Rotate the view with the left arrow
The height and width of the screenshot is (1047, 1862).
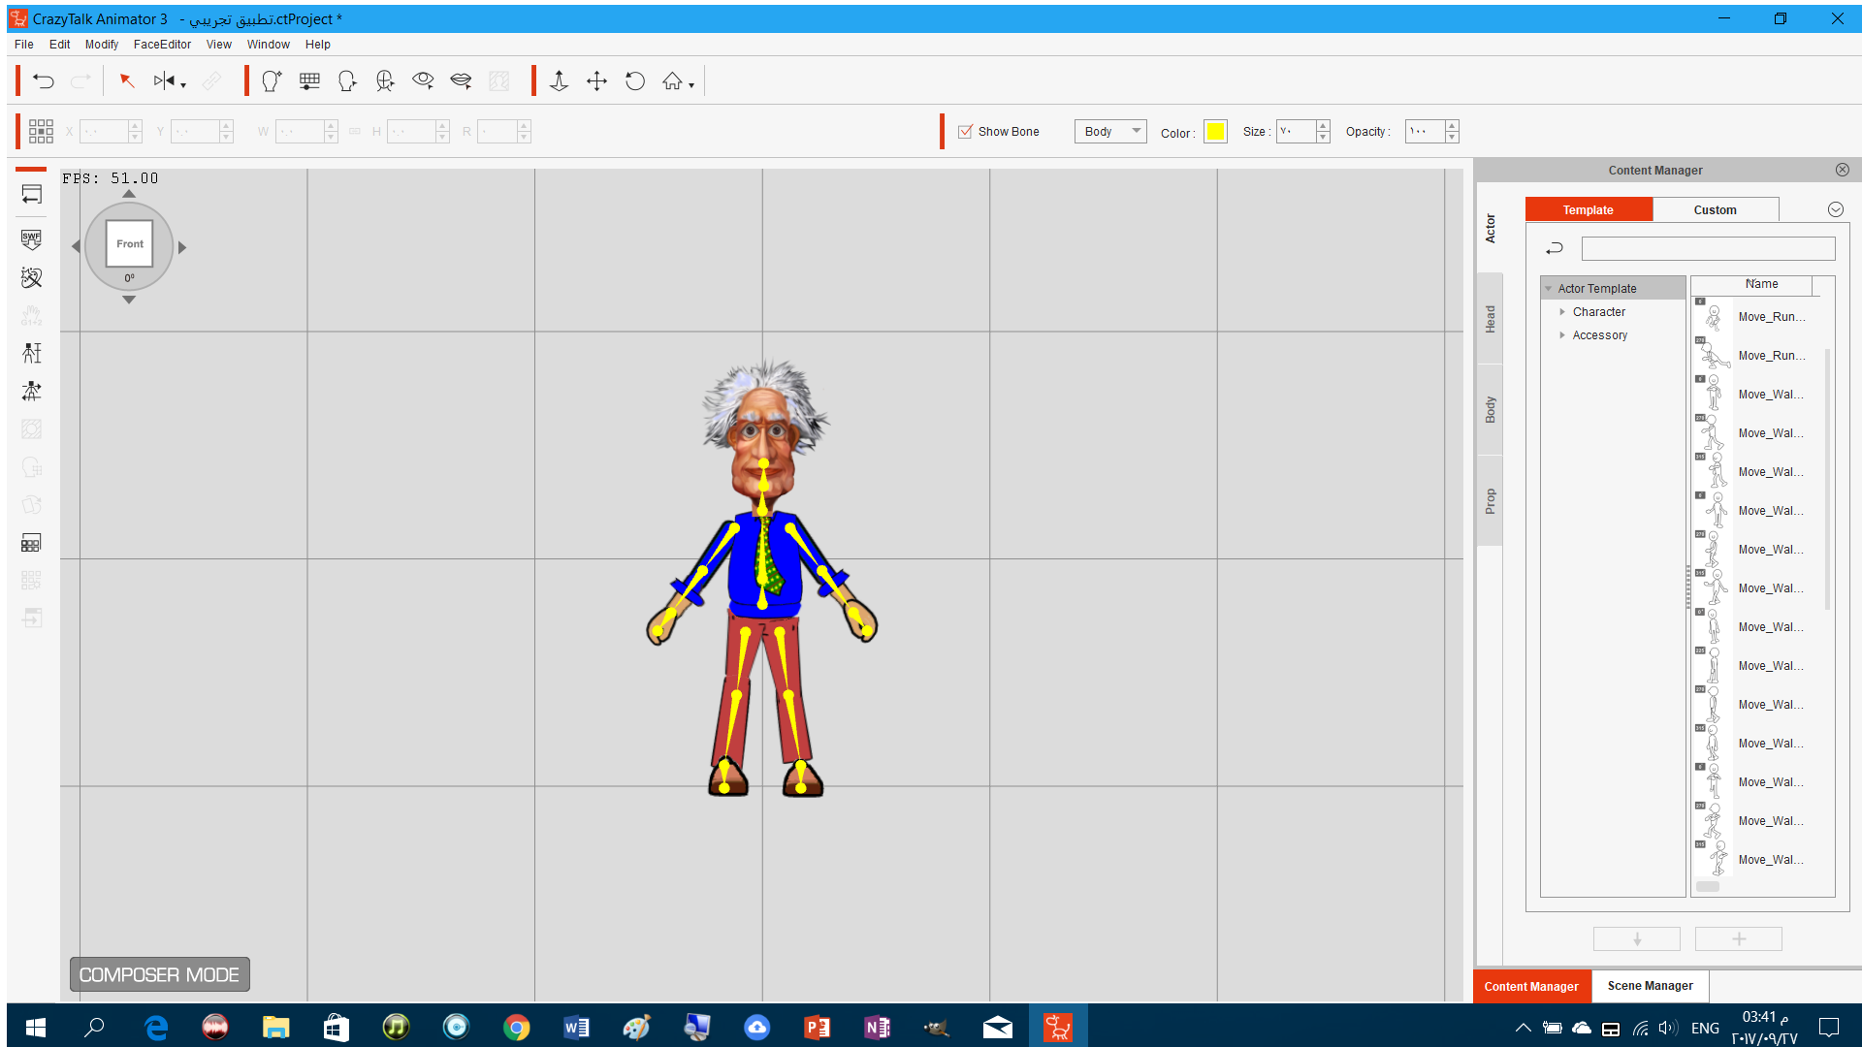76,247
